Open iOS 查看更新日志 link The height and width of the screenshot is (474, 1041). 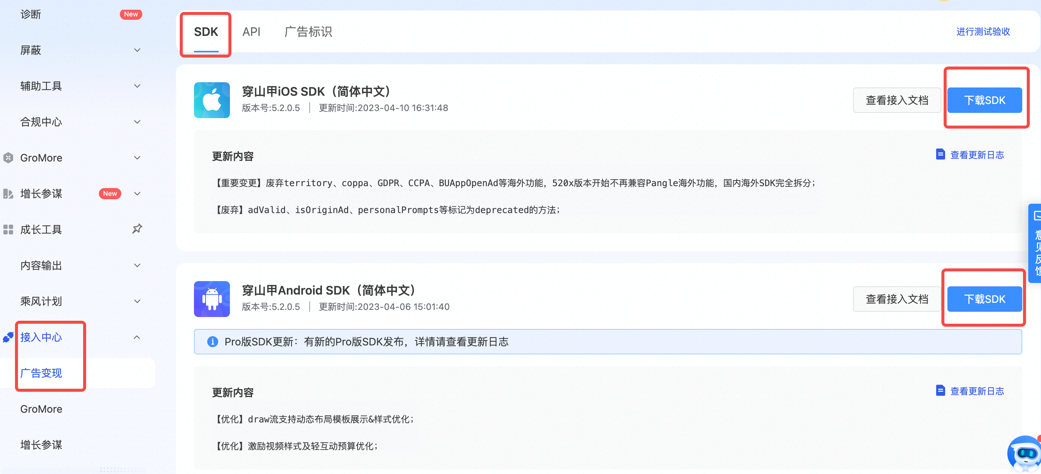[x=977, y=155]
